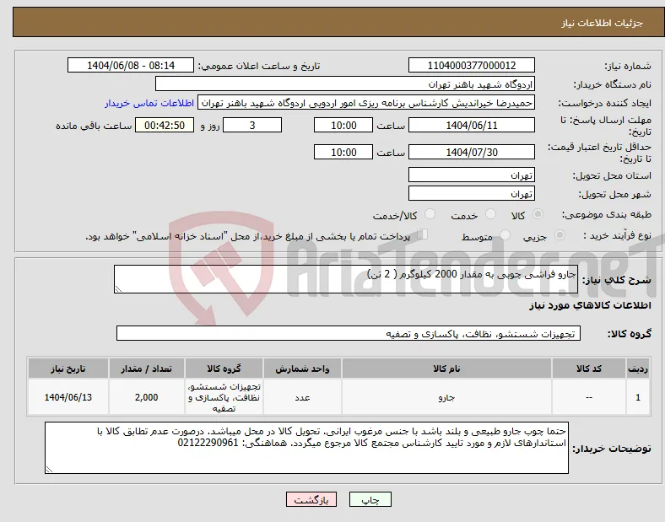This screenshot has width=665, height=522.
Task: Click the need date cell 1404/06/13
Action: (x=68, y=397)
